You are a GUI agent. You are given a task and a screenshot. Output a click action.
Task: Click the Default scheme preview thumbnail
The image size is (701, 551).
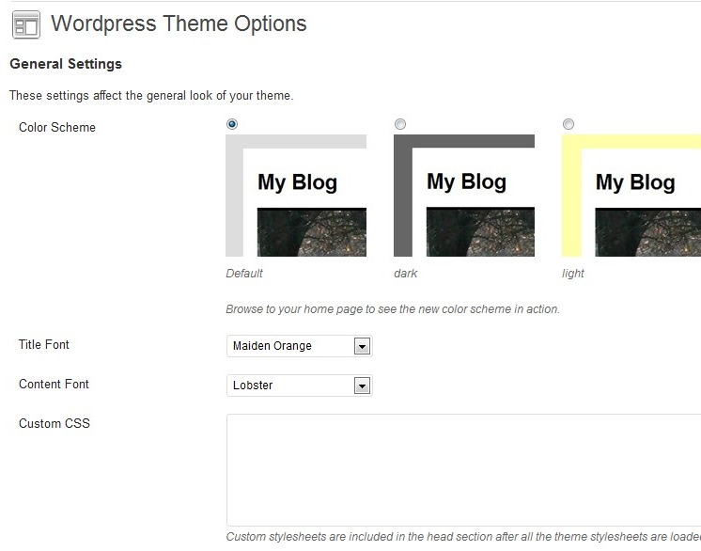coord(296,196)
